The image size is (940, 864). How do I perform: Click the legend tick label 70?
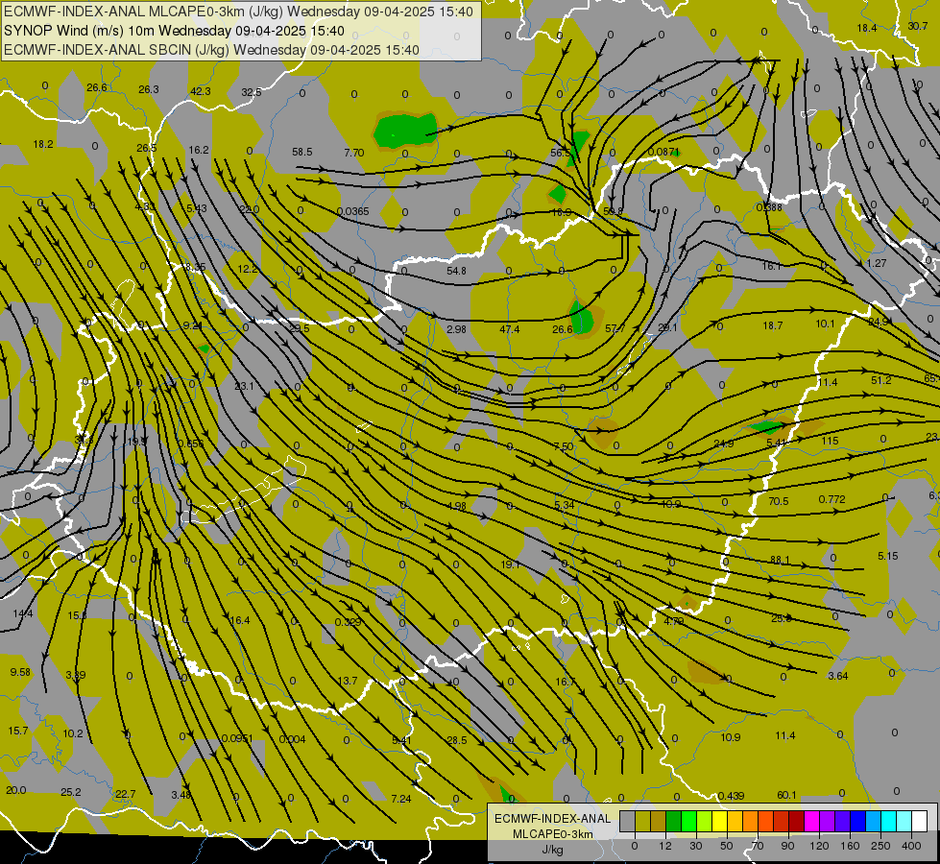pyautogui.click(x=758, y=846)
